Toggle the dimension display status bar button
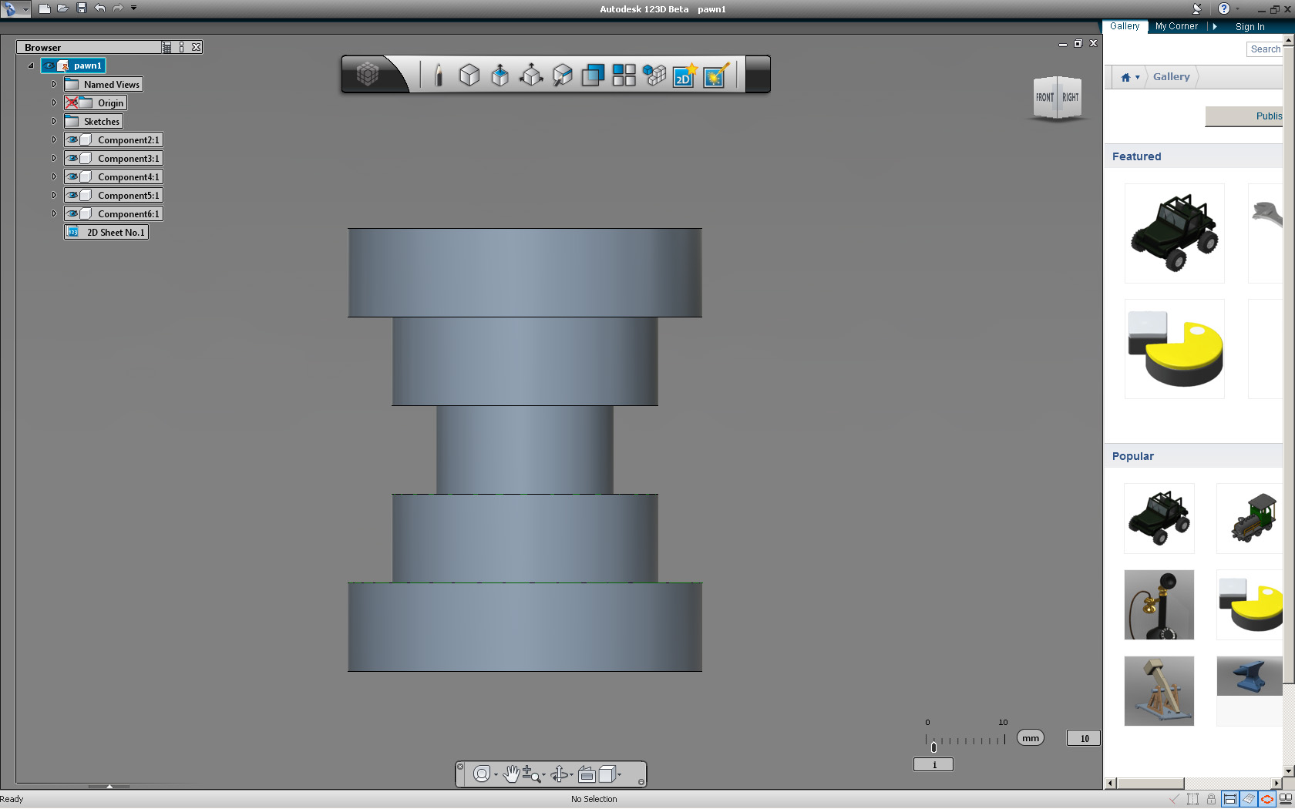The width and height of the screenshot is (1295, 809). coord(1230,799)
